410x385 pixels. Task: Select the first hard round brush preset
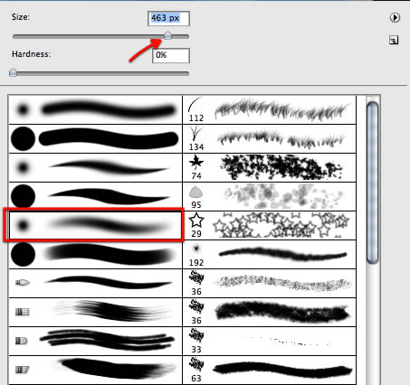point(95,138)
